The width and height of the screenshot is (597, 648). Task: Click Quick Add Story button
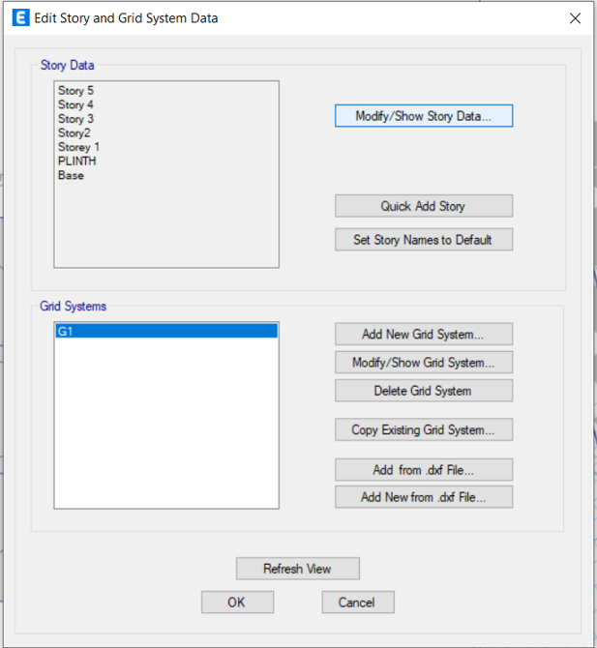424,206
